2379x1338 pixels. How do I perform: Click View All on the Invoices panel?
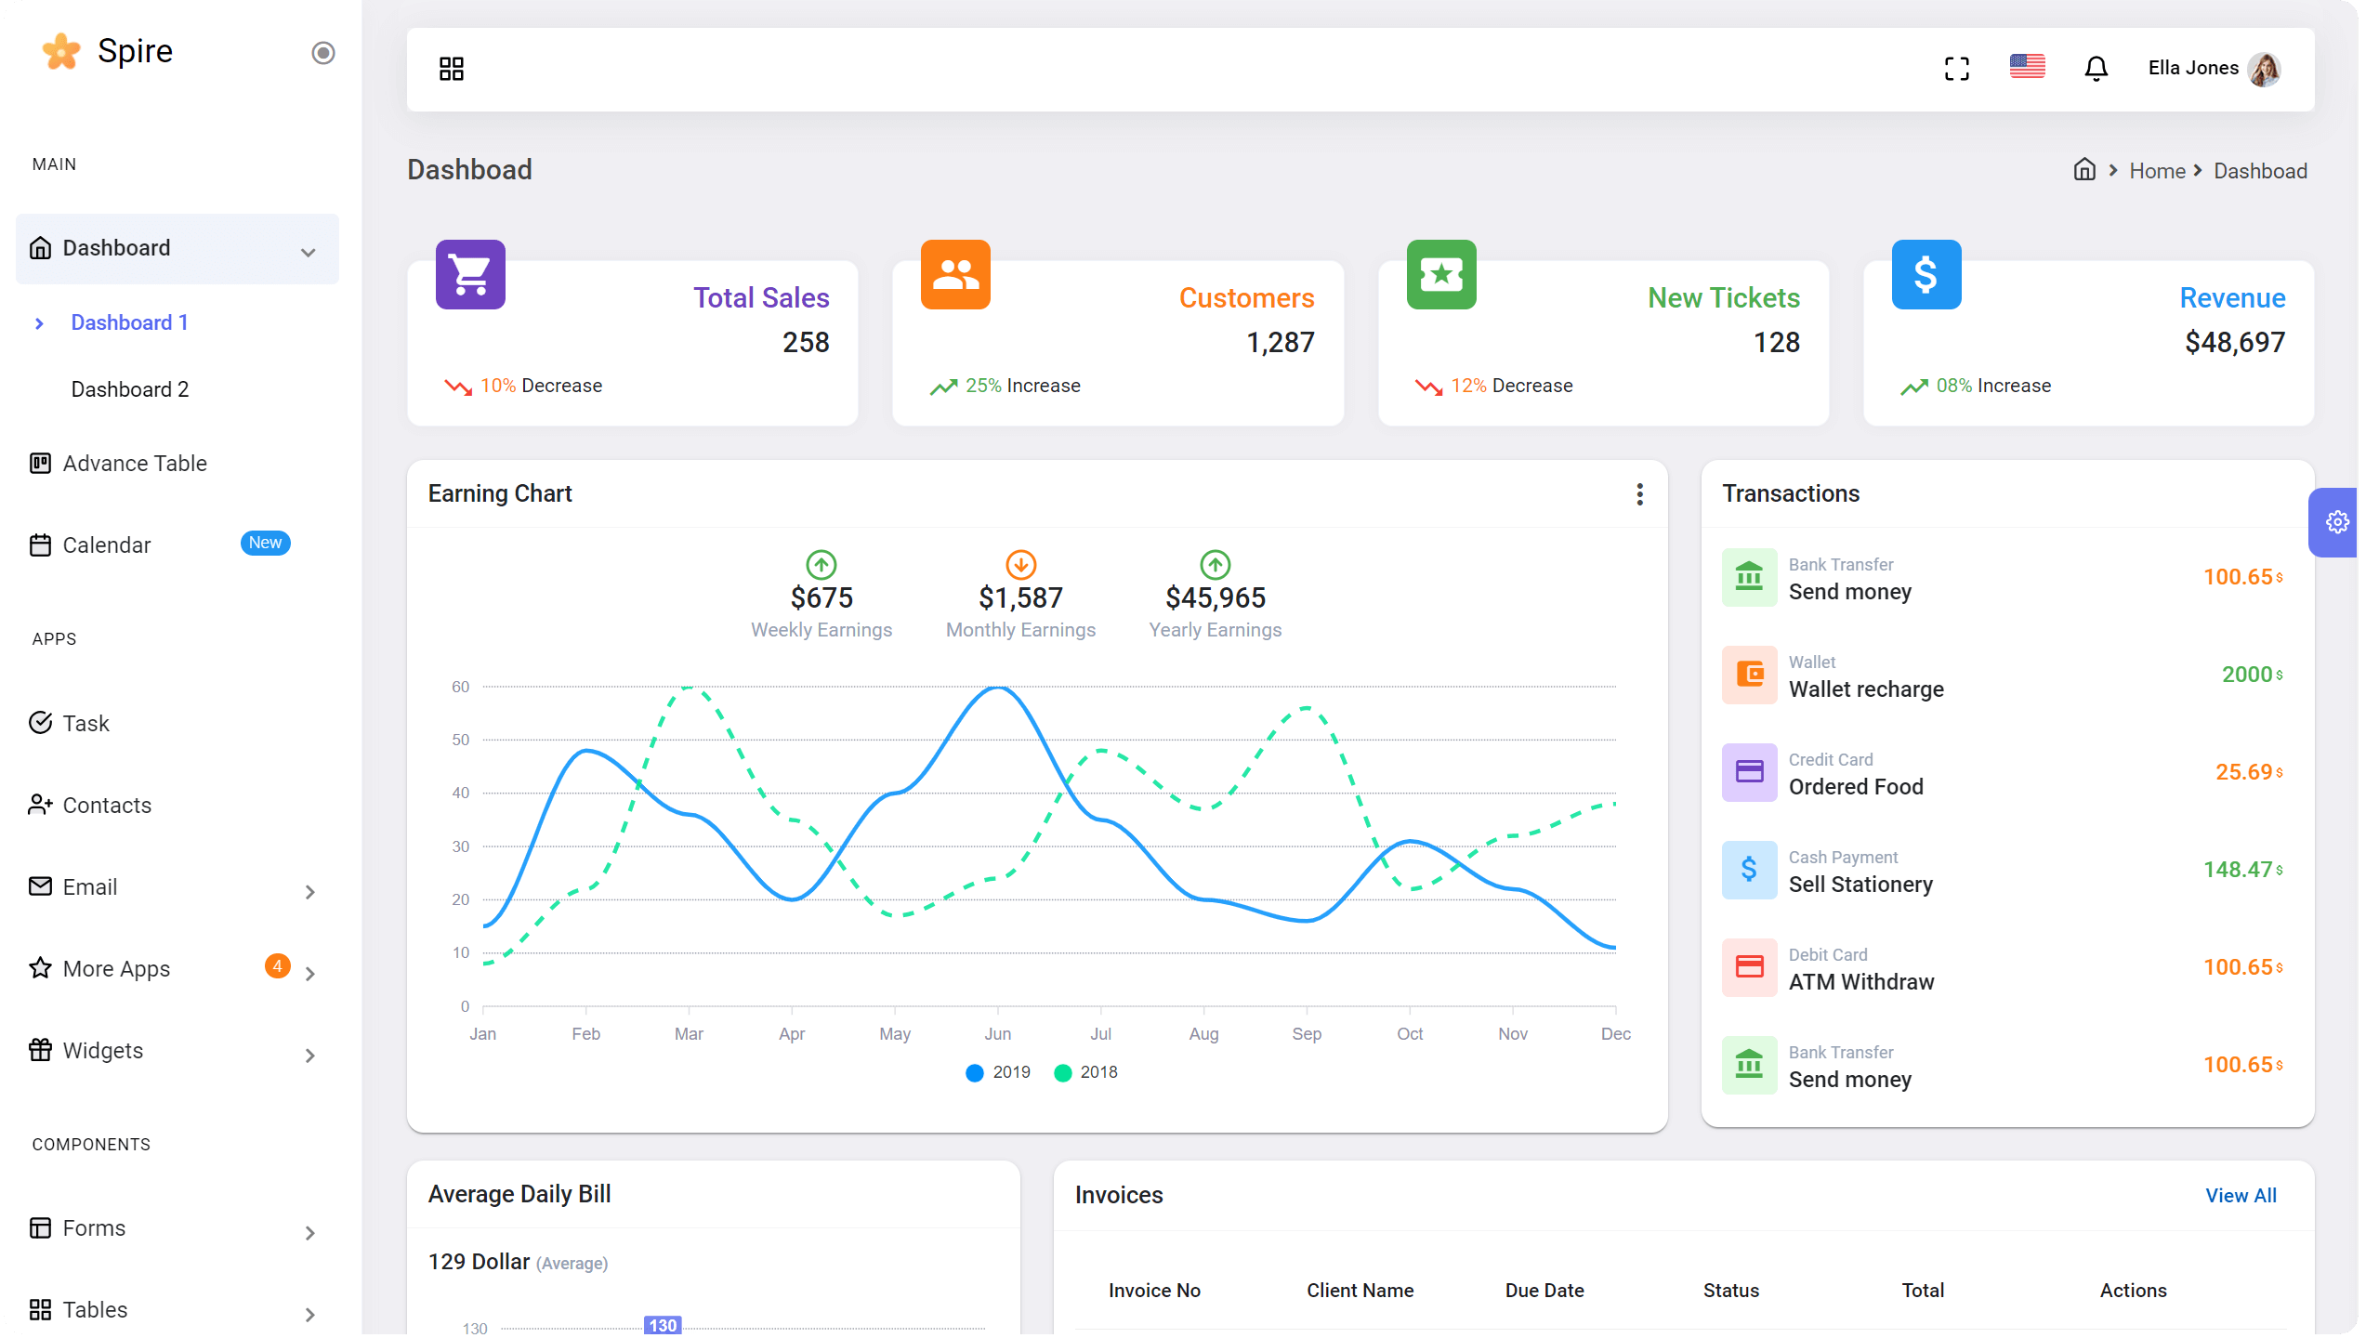2241,1195
